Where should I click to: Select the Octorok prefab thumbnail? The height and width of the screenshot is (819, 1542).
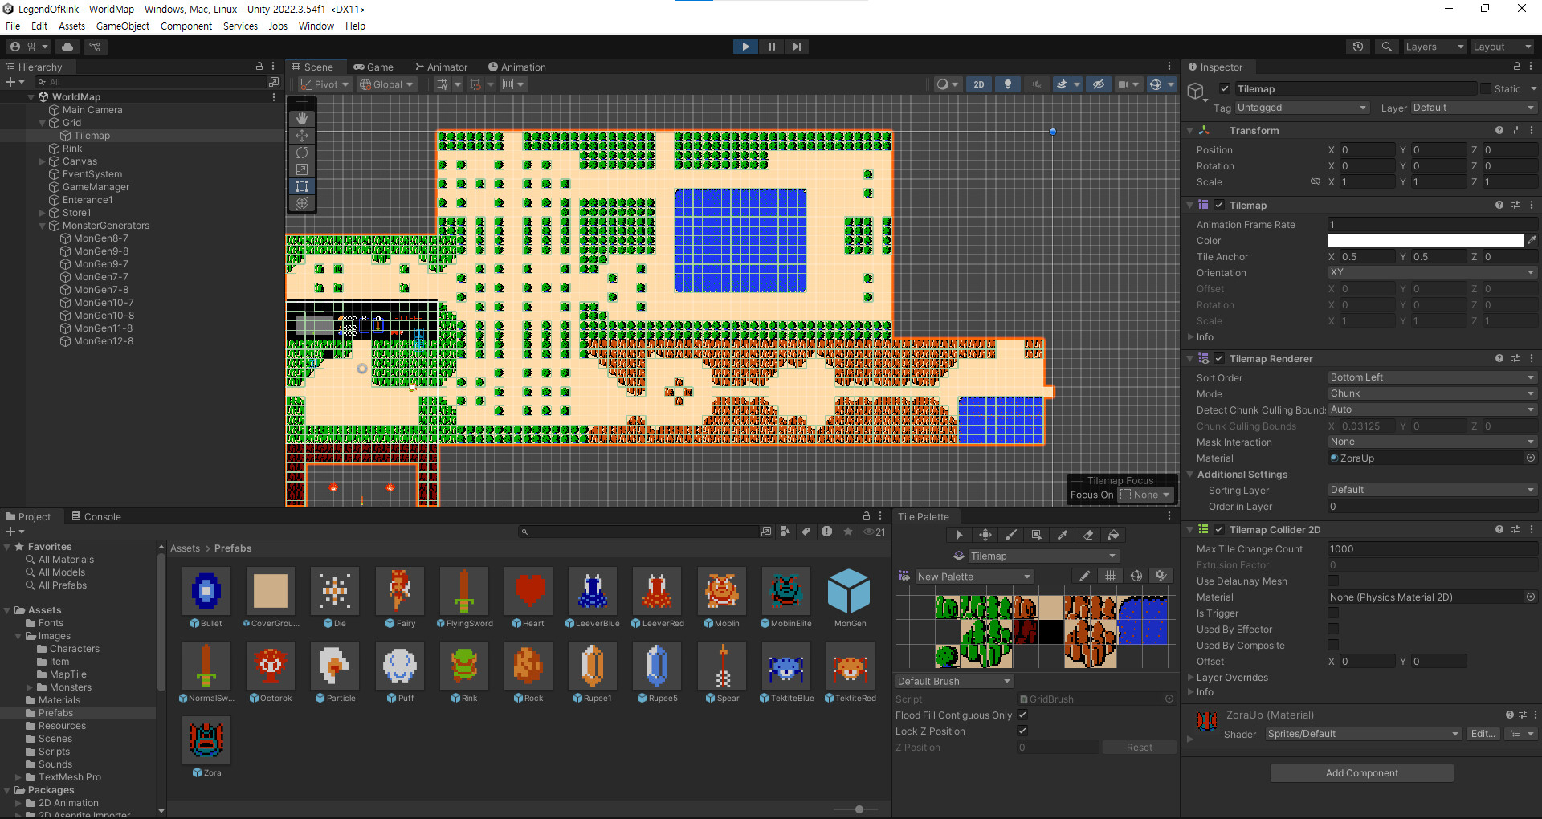pyautogui.click(x=271, y=666)
